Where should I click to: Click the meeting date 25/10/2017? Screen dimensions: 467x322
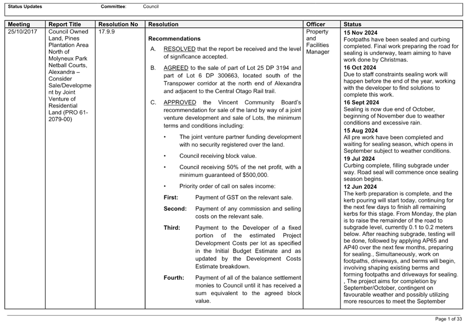tap(25, 31)
